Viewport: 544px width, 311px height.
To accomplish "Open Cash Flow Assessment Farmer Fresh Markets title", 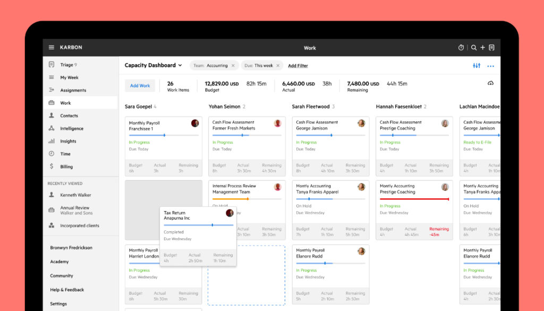I will pos(234,125).
